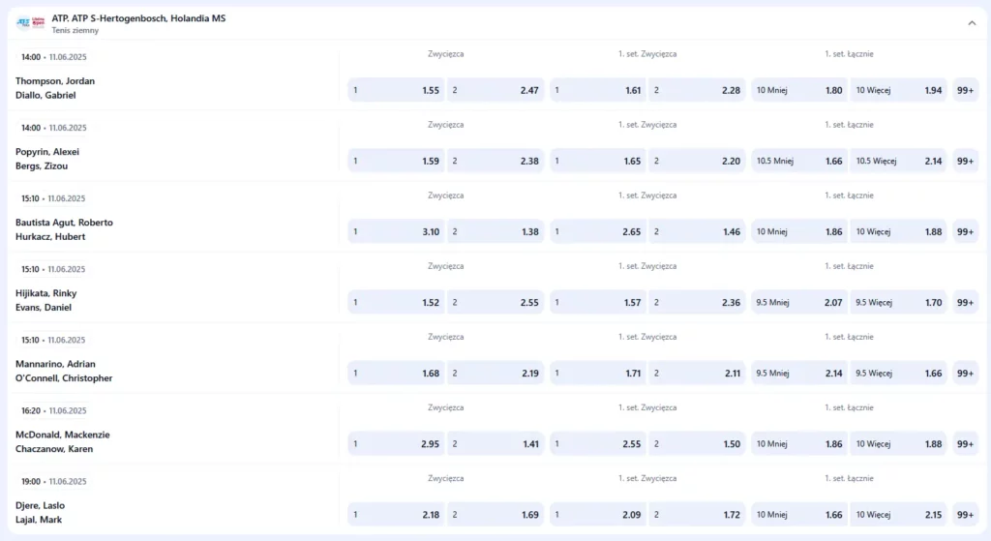This screenshot has height=541, width=991.
Task: Choose 10 Więcej at 2.15 for Djere match
Action: [898, 514]
